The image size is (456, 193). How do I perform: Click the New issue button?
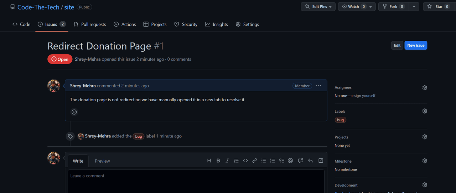tap(416, 45)
